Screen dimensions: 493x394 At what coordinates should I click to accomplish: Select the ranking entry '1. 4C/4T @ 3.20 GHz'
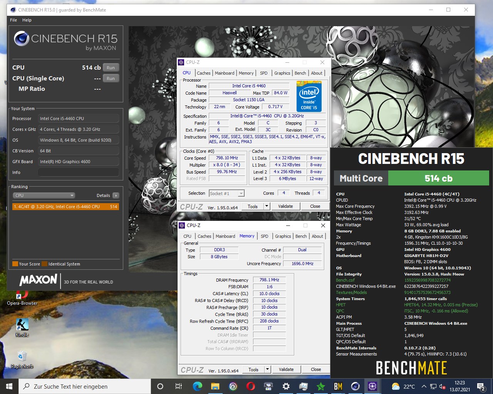pos(65,207)
